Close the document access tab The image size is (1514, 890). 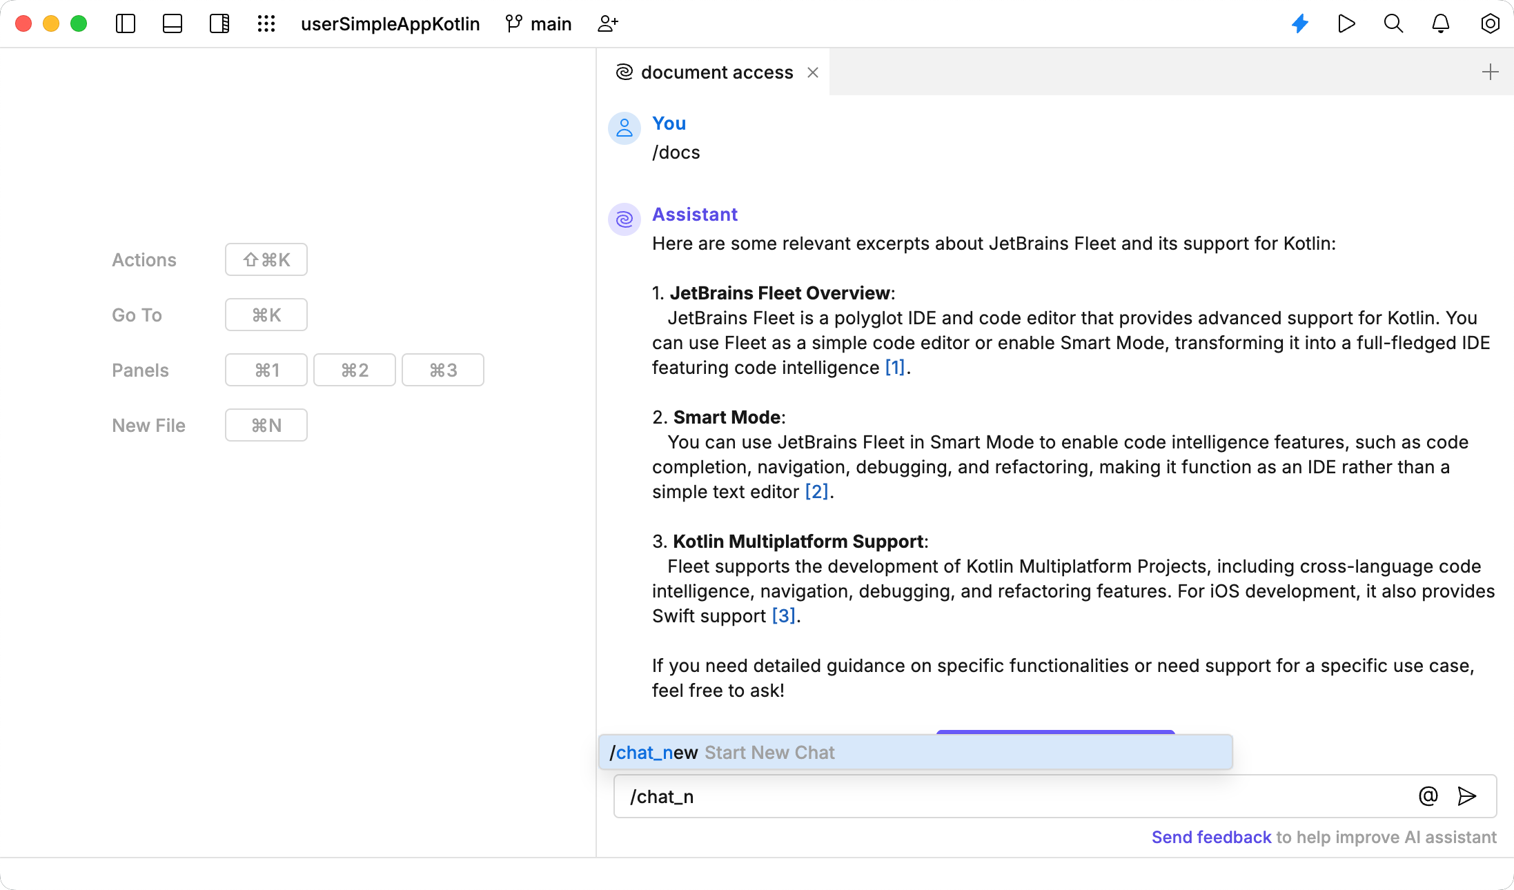pos(813,72)
